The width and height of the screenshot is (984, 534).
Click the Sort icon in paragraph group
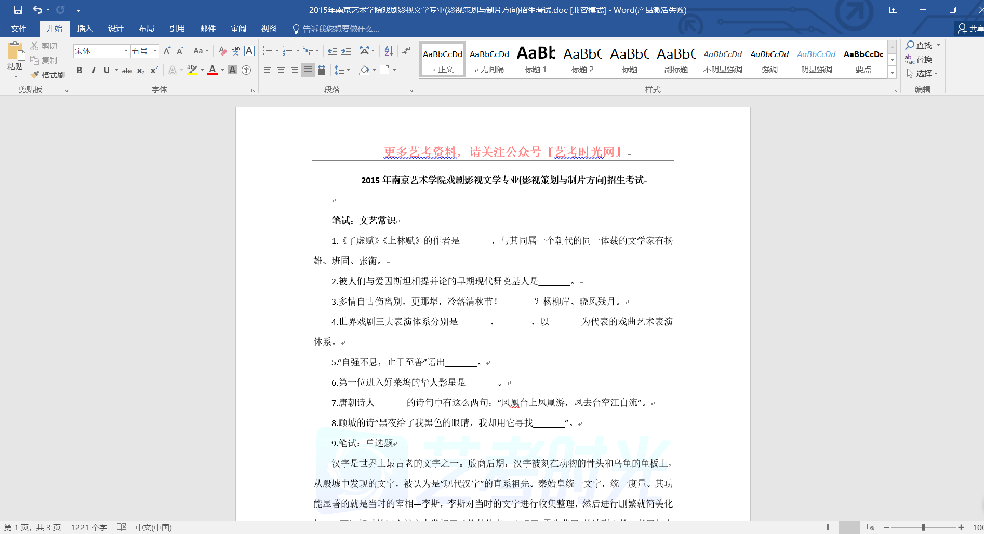389,51
